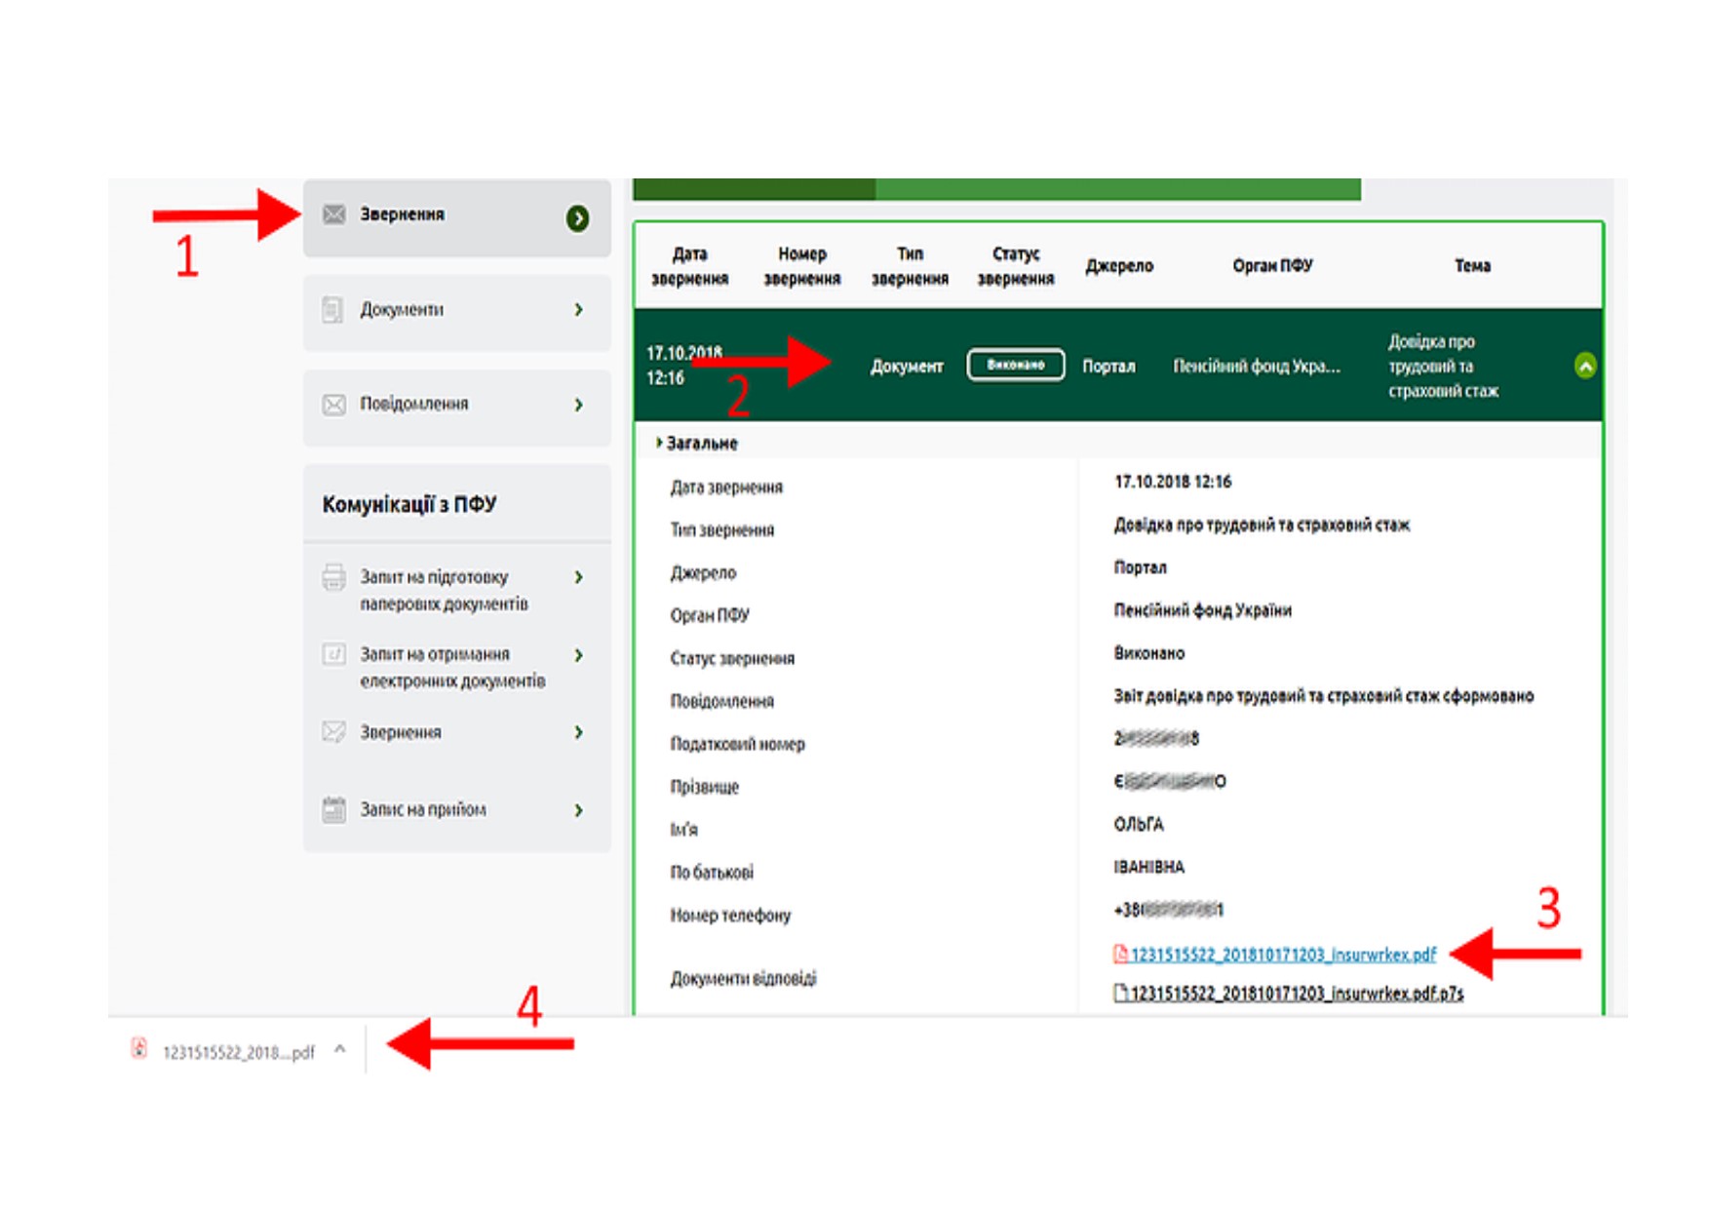The height and width of the screenshot is (1209, 1710).
Task: Click the PDF file icon in downloads bar
Action: [x=139, y=1049]
